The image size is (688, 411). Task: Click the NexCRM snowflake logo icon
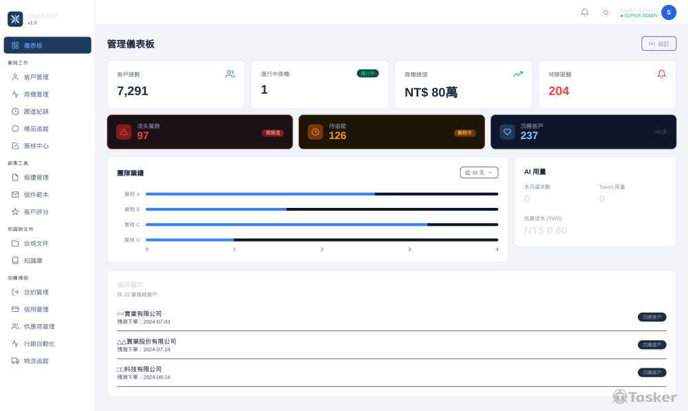(x=15, y=19)
